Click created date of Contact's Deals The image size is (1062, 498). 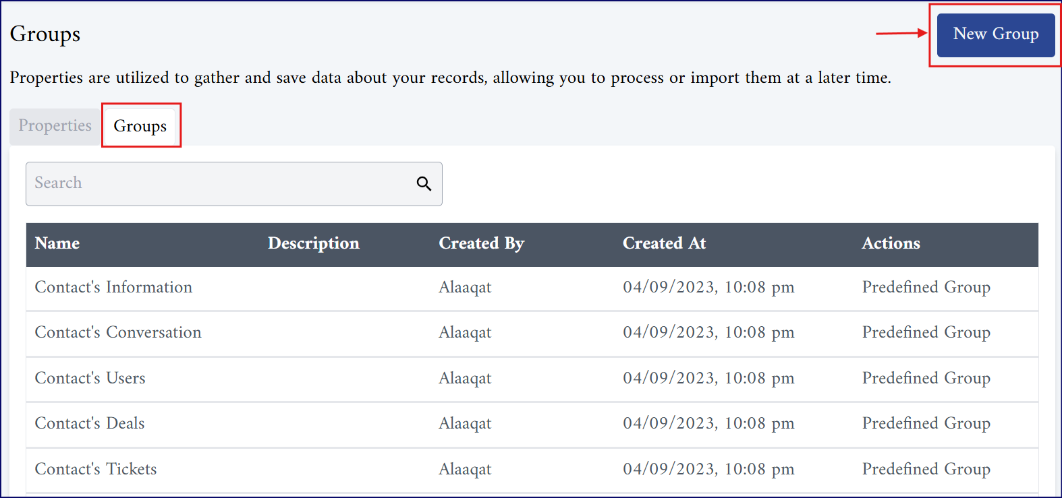click(x=708, y=425)
